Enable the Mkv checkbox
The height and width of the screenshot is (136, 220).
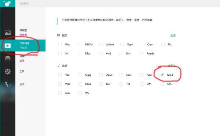tap(60, 45)
